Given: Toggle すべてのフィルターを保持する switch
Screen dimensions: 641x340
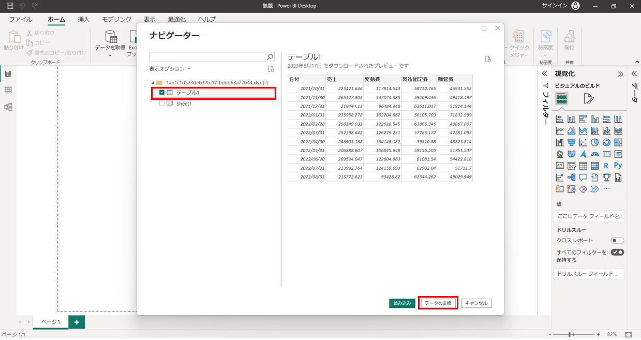Looking at the screenshot, I should pyautogui.click(x=617, y=253).
